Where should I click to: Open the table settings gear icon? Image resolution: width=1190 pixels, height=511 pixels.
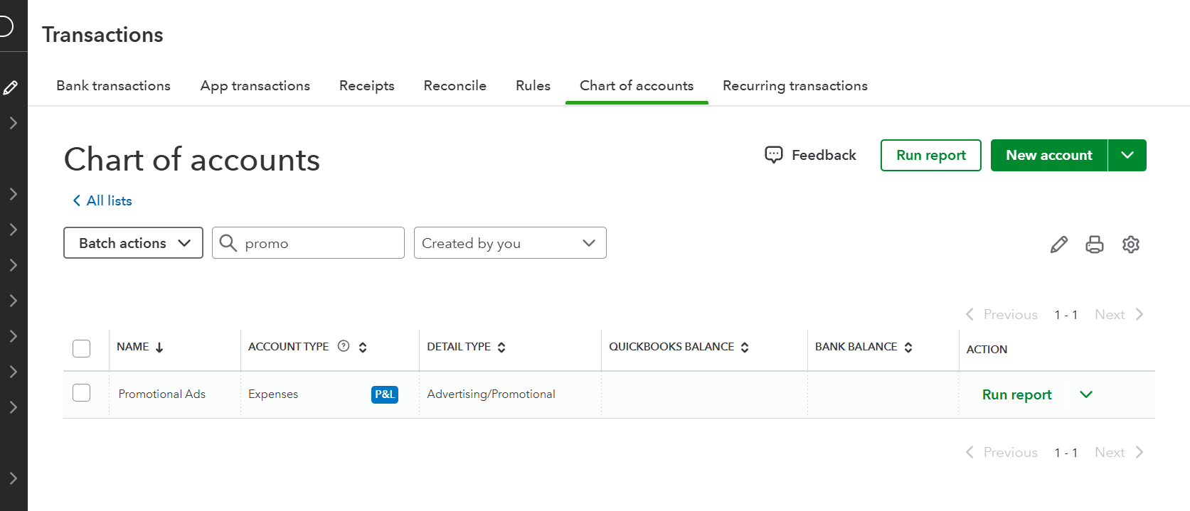[x=1130, y=244]
